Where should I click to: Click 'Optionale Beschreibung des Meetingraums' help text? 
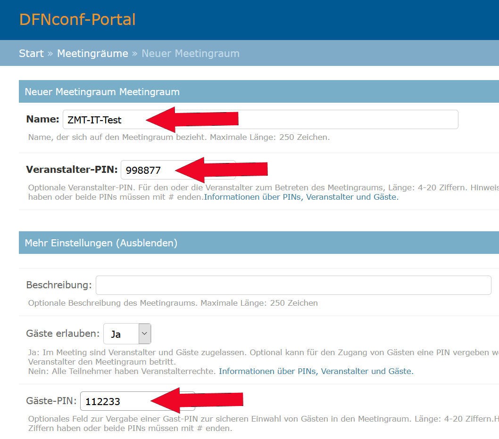(x=113, y=303)
